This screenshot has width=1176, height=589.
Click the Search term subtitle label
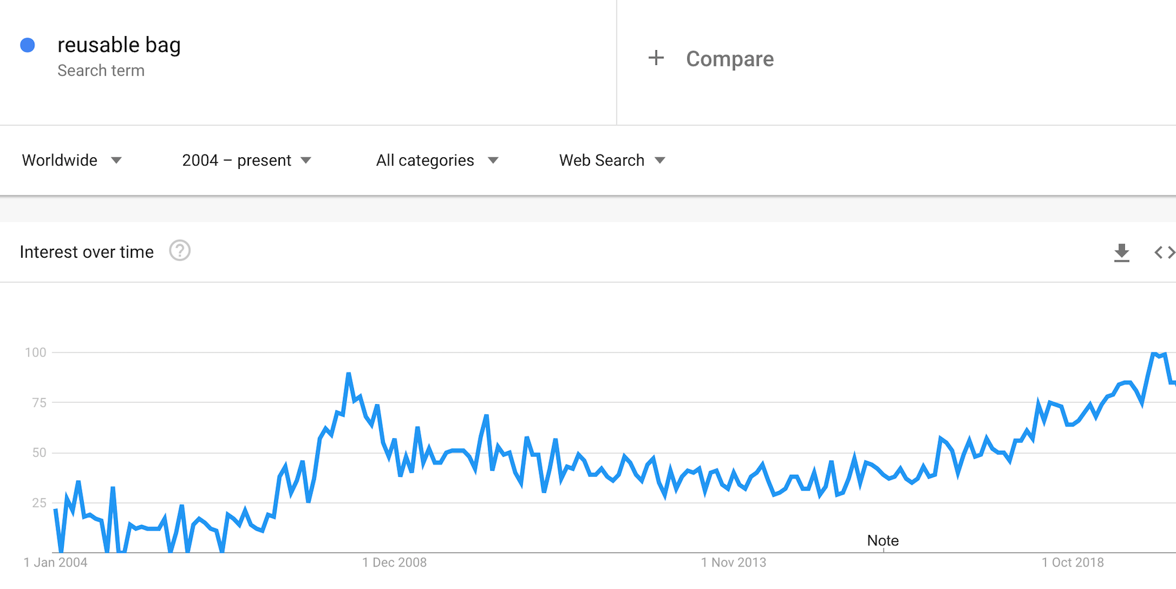tap(101, 71)
